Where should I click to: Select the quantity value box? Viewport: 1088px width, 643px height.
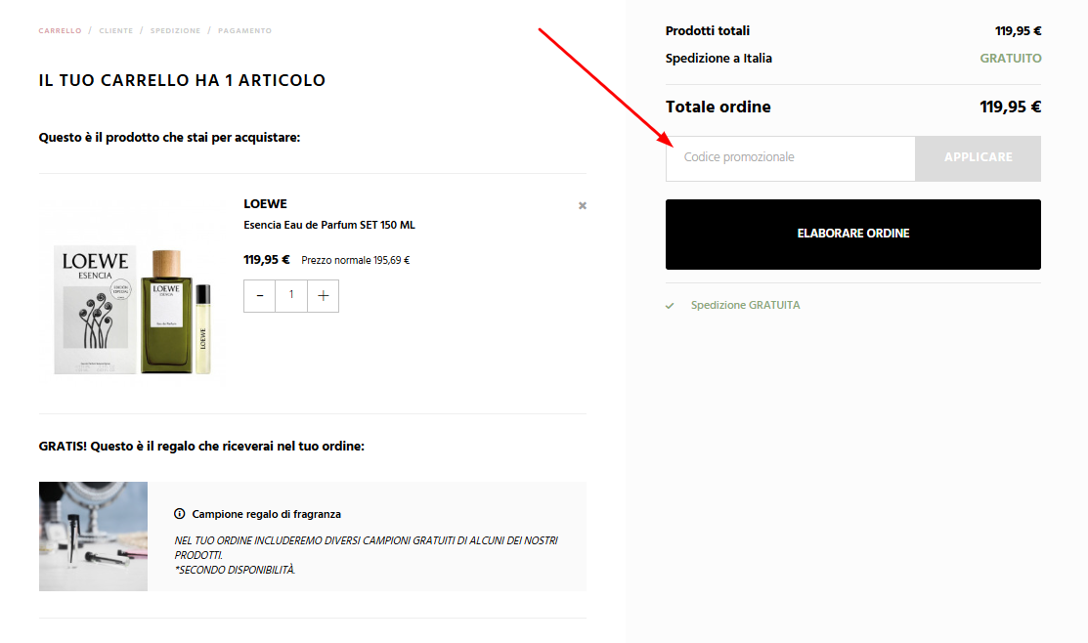coord(290,295)
